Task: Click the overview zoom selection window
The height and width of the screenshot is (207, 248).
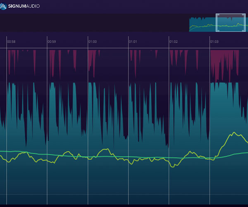Action: point(231,23)
